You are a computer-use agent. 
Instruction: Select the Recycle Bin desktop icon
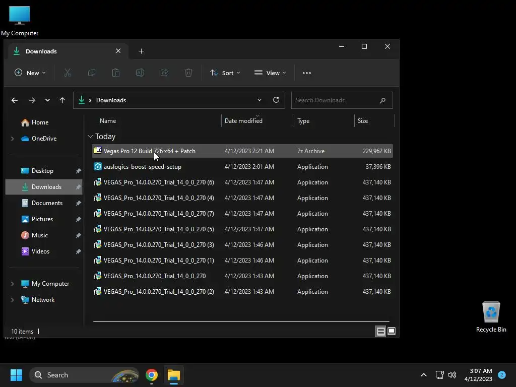pyautogui.click(x=491, y=317)
